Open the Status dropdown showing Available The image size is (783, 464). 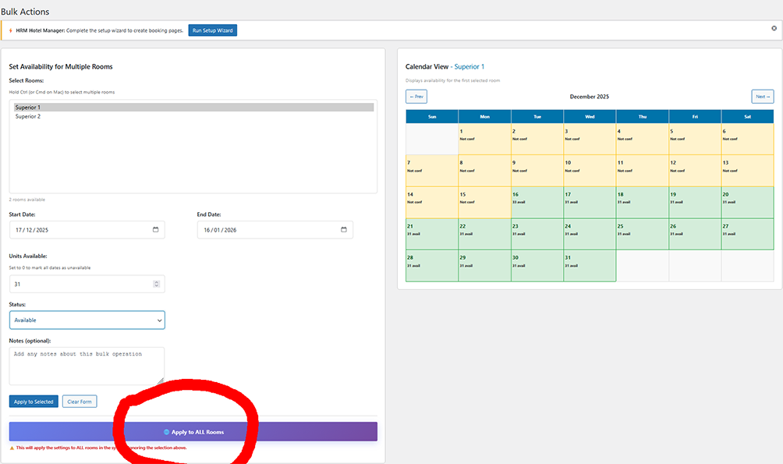tap(87, 321)
